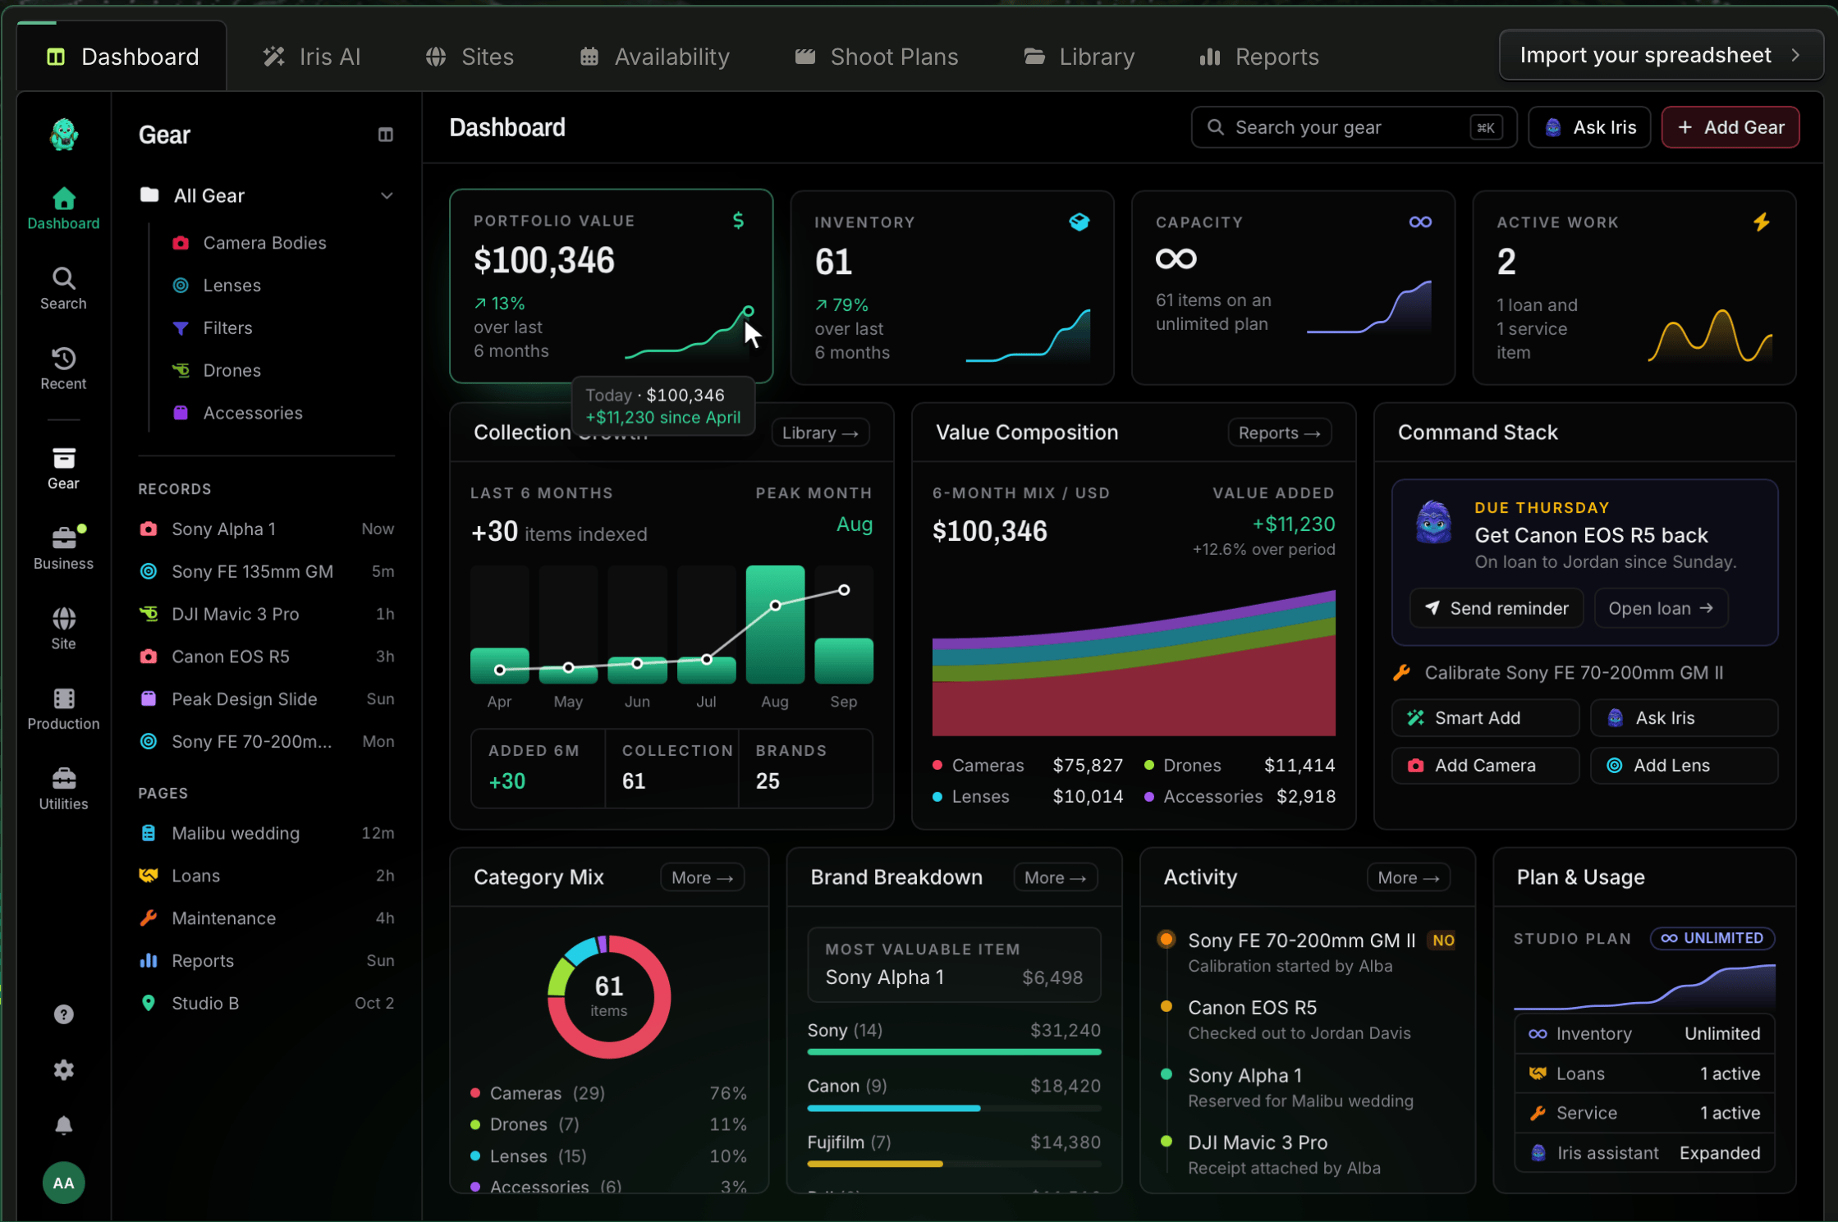The height and width of the screenshot is (1222, 1838).
Task: Collapse the All Gear tree chevron
Action: click(x=387, y=195)
